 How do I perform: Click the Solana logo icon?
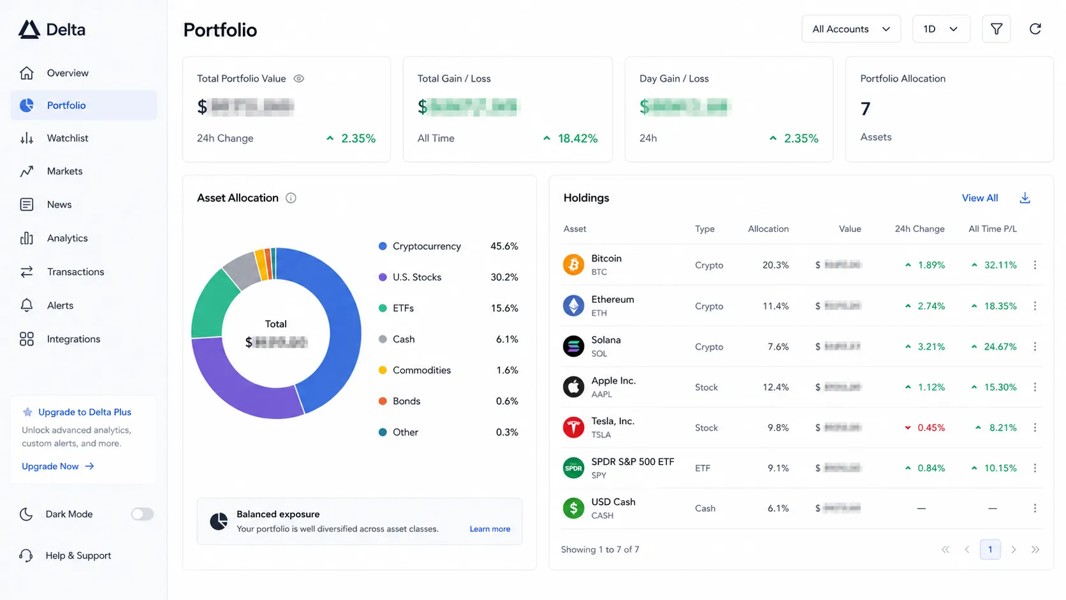click(x=573, y=346)
